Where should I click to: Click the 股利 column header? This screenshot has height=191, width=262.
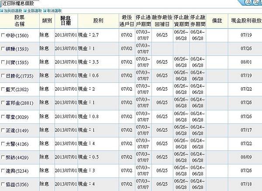98,21
